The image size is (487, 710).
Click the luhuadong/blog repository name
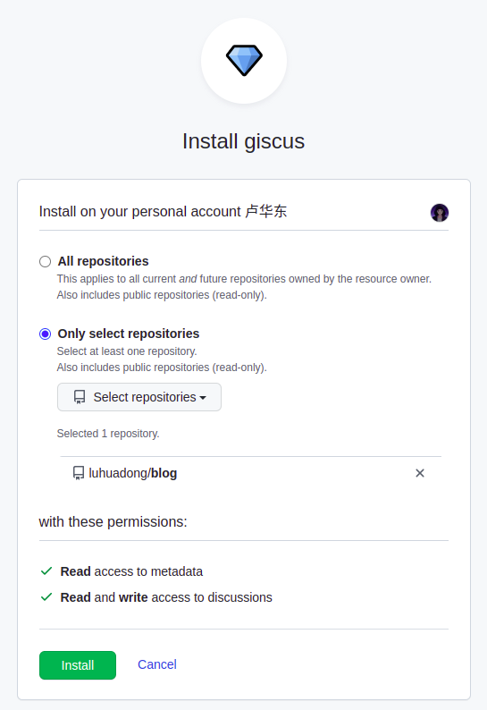[132, 473]
